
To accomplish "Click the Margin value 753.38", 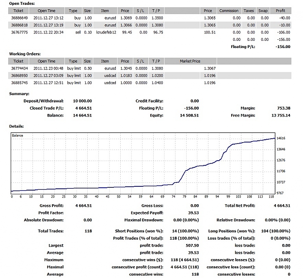I will point(284,108).
